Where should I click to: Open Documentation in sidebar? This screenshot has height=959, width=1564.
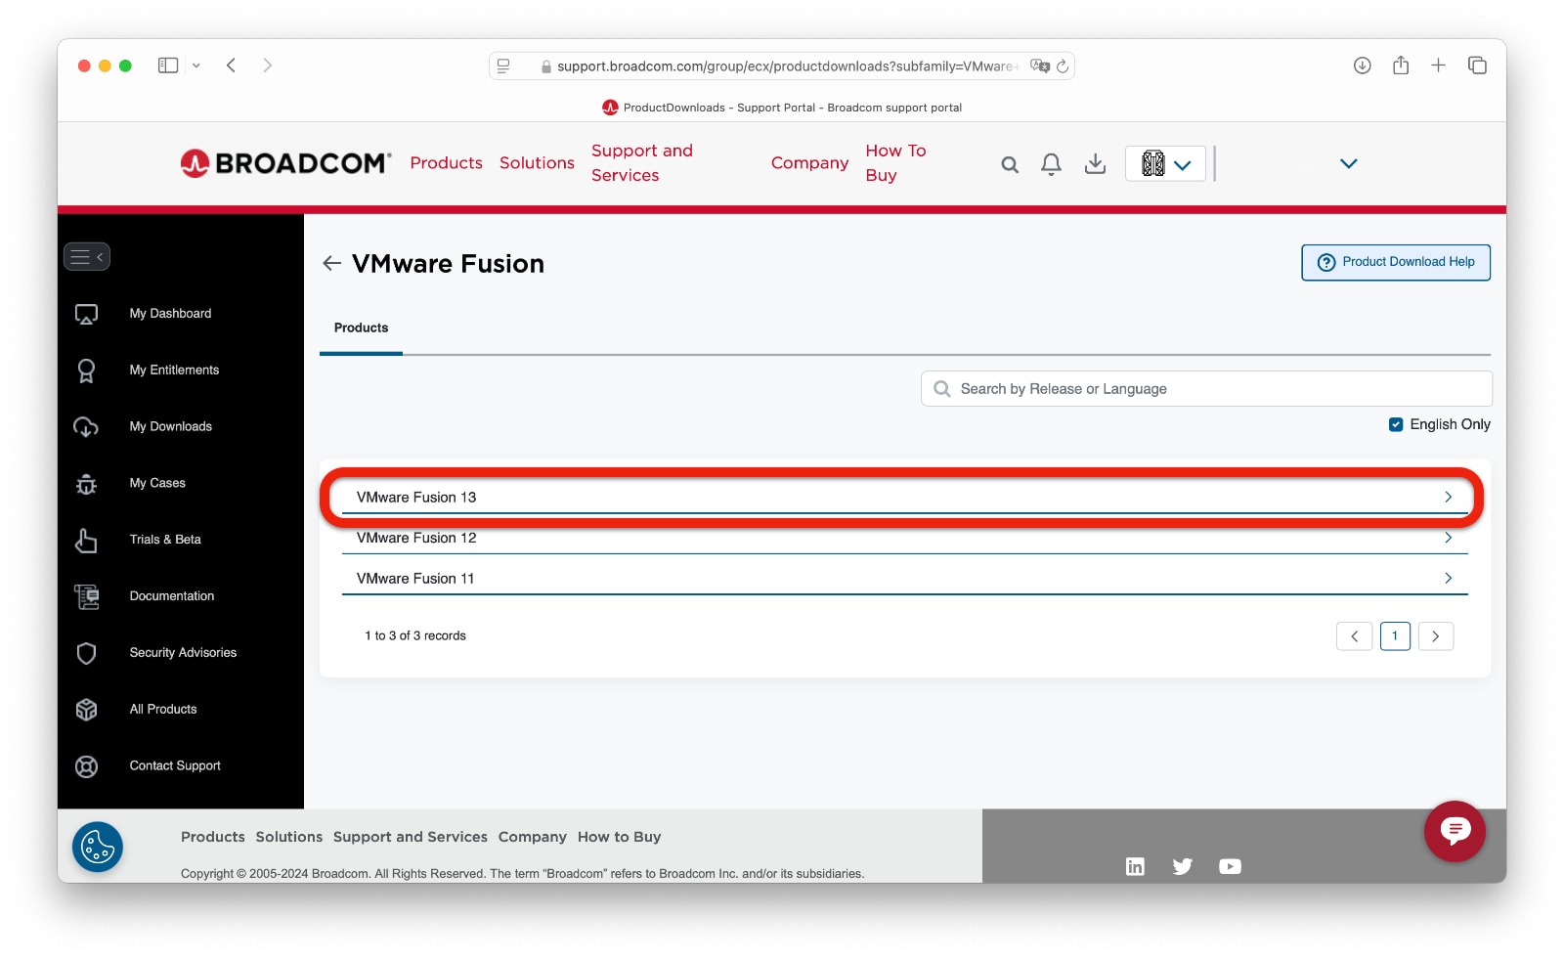pos(172,596)
